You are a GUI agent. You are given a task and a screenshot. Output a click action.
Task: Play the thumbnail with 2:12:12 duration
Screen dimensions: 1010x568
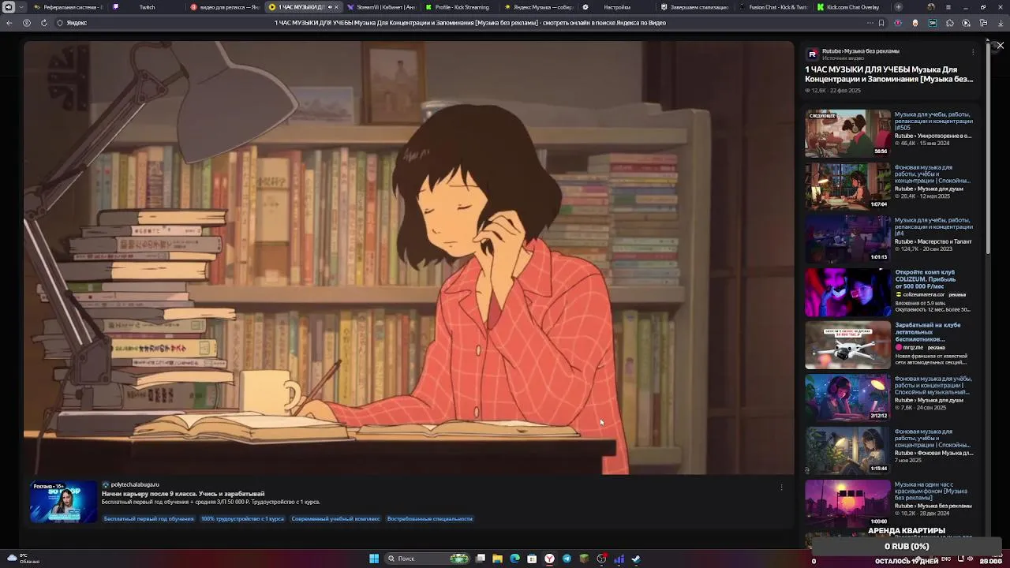[847, 398]
